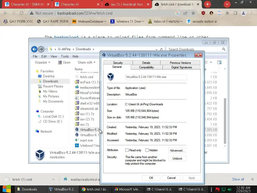Select the wget.exe file
The width and height of the screenshot is (257, 193).
click(x=86, y=140)
